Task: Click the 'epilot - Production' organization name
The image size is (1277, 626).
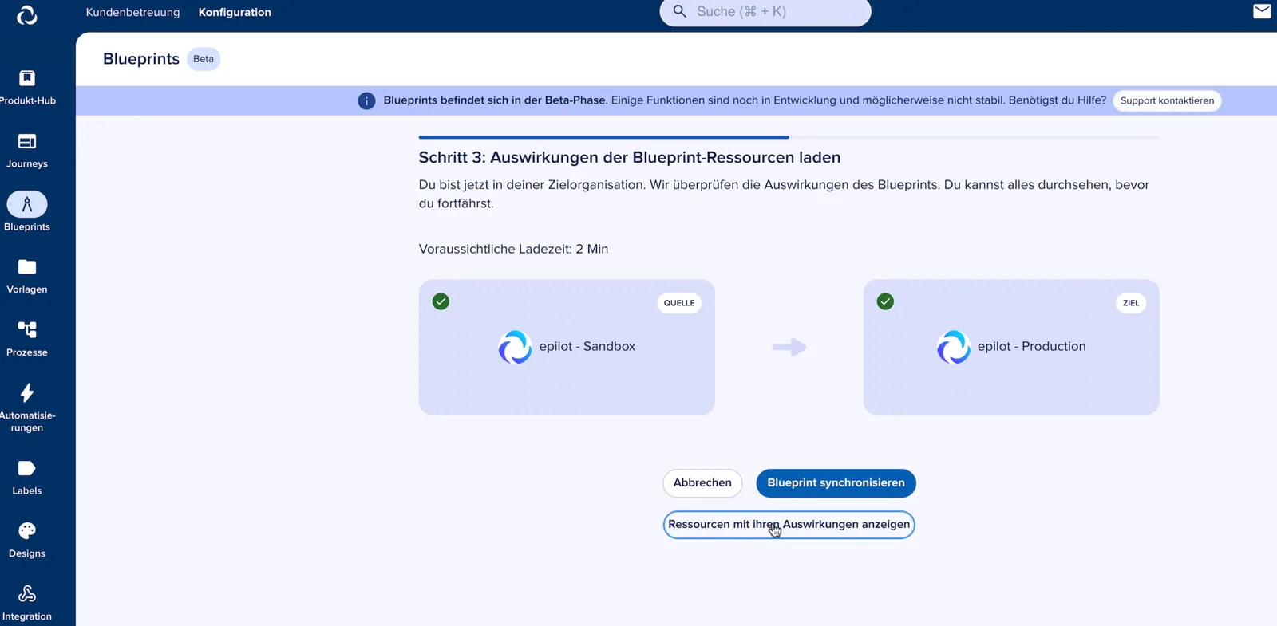Action: click(x=1031, y=347)
